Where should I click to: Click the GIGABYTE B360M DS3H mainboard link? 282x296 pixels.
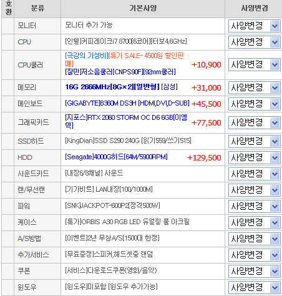click(x=127, y=103)
